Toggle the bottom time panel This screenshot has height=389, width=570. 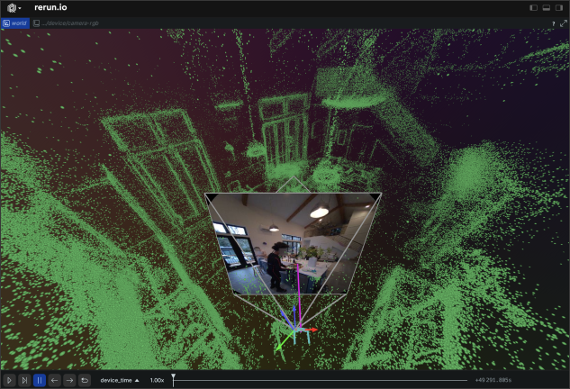(x=547, y=7)
